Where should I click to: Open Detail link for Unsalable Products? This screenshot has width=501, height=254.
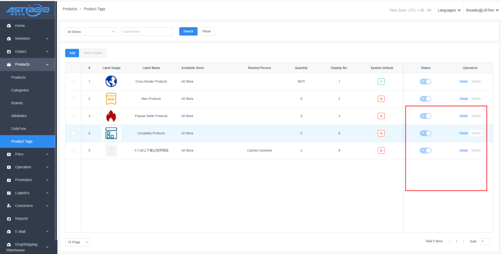(463, 133)
